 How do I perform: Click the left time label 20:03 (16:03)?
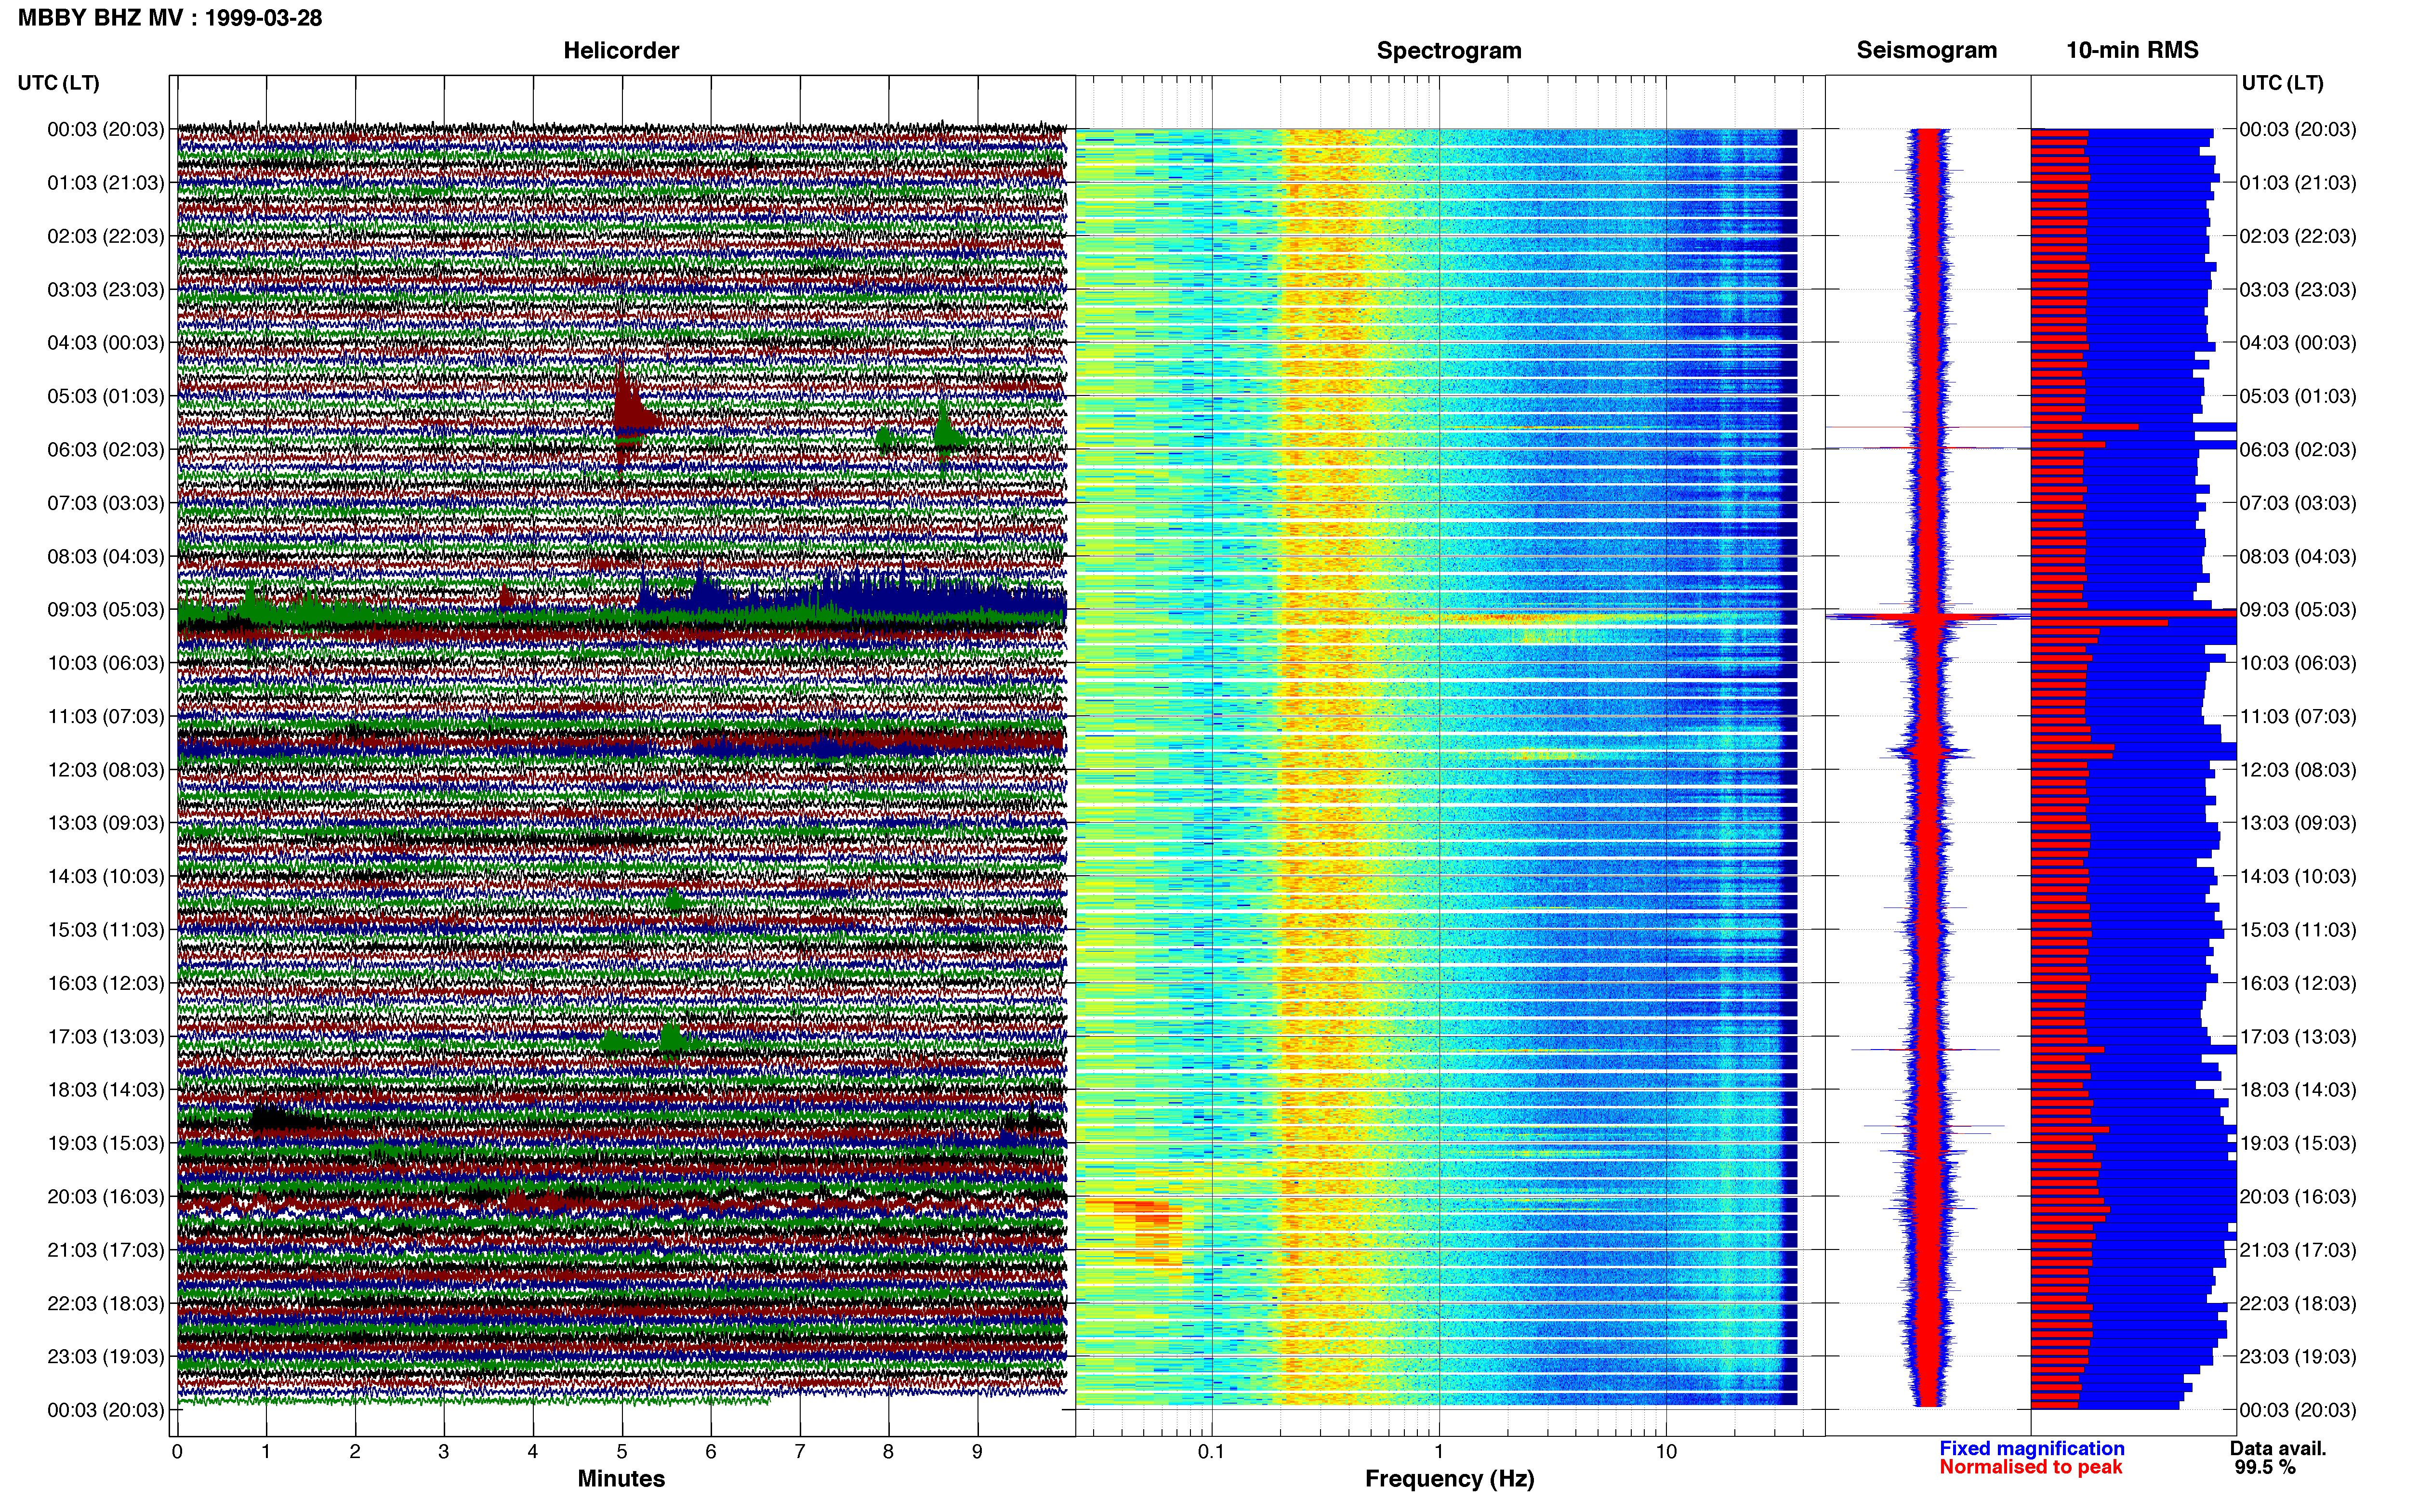[x=105, y=1196]
